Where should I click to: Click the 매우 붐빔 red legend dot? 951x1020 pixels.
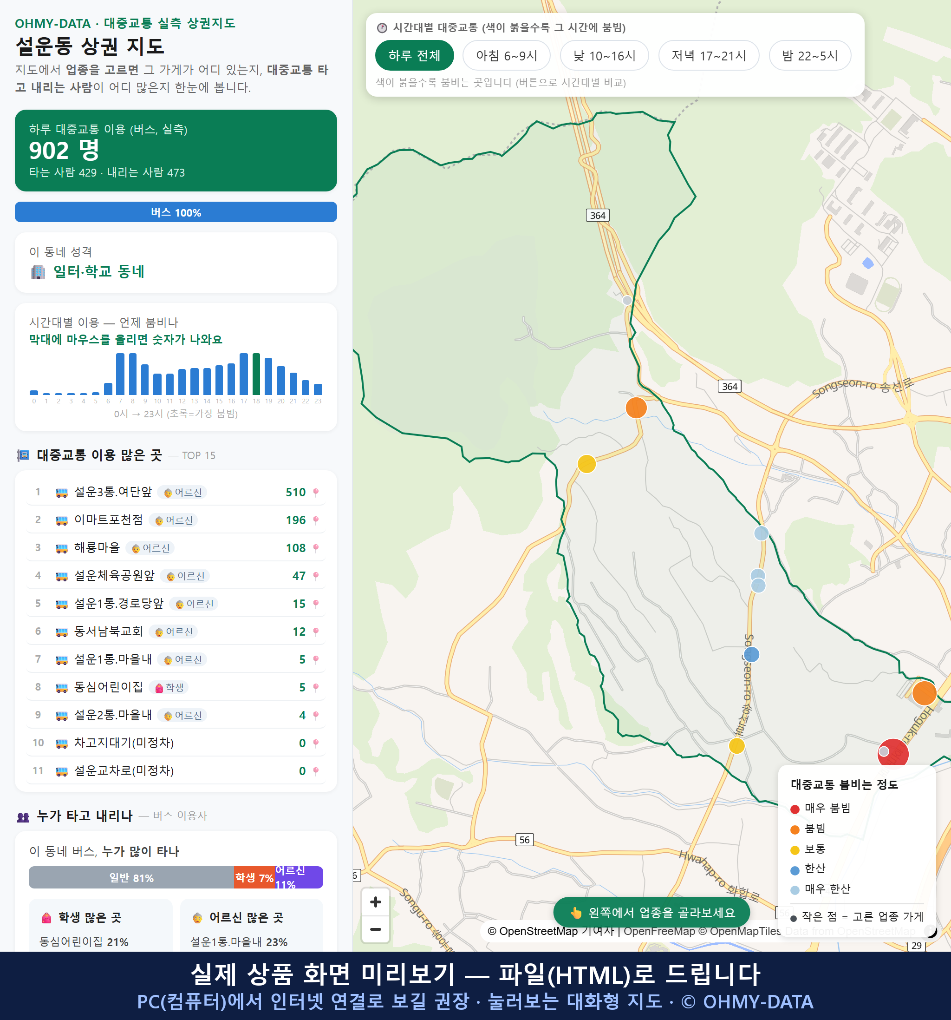coord(795,809)
